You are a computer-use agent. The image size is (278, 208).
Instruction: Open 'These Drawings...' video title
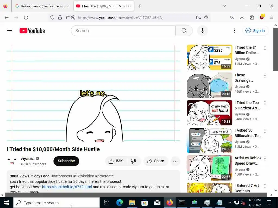point(244,78)
